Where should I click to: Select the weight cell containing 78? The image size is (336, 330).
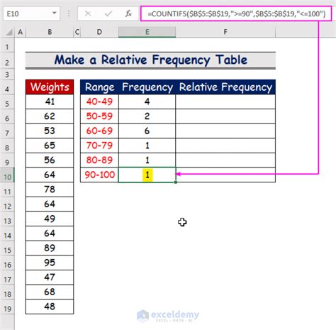tap(50, 189)
